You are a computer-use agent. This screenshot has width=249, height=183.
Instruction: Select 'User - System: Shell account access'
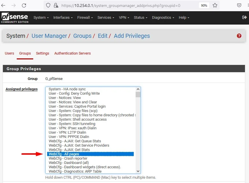coord(78,119)
